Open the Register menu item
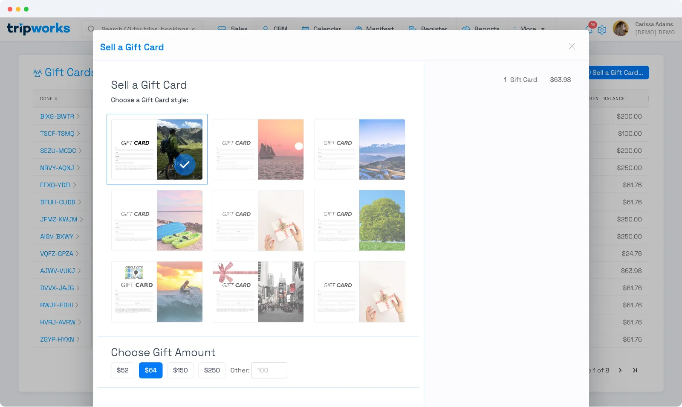The image size is (682, 407). point(428,29)
